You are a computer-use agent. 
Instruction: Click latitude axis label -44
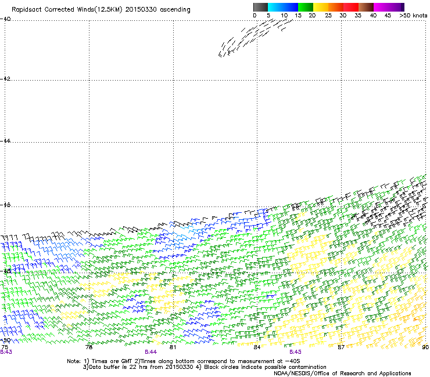click(5, 141)
